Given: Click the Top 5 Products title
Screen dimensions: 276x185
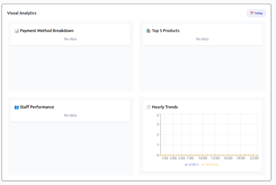Looking at the screenshot, I should point(166,31).
